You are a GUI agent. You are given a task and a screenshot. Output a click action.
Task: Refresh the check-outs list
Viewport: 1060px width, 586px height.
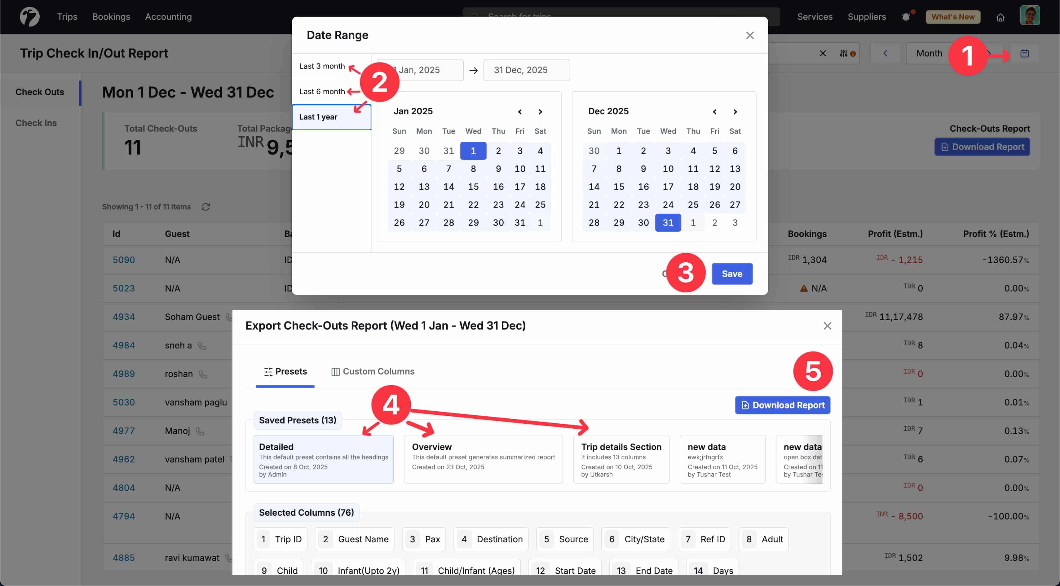point(206,207)
